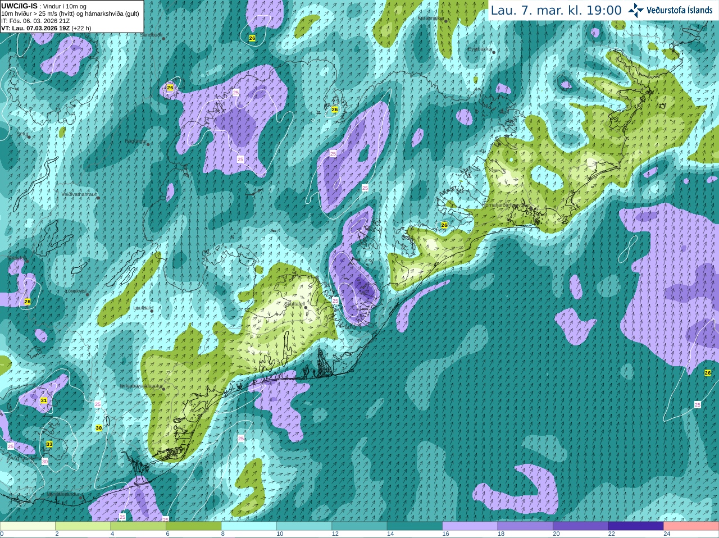719x538 pixels.
Task: Click the legend tick value 16
Action: click(445, 534)
